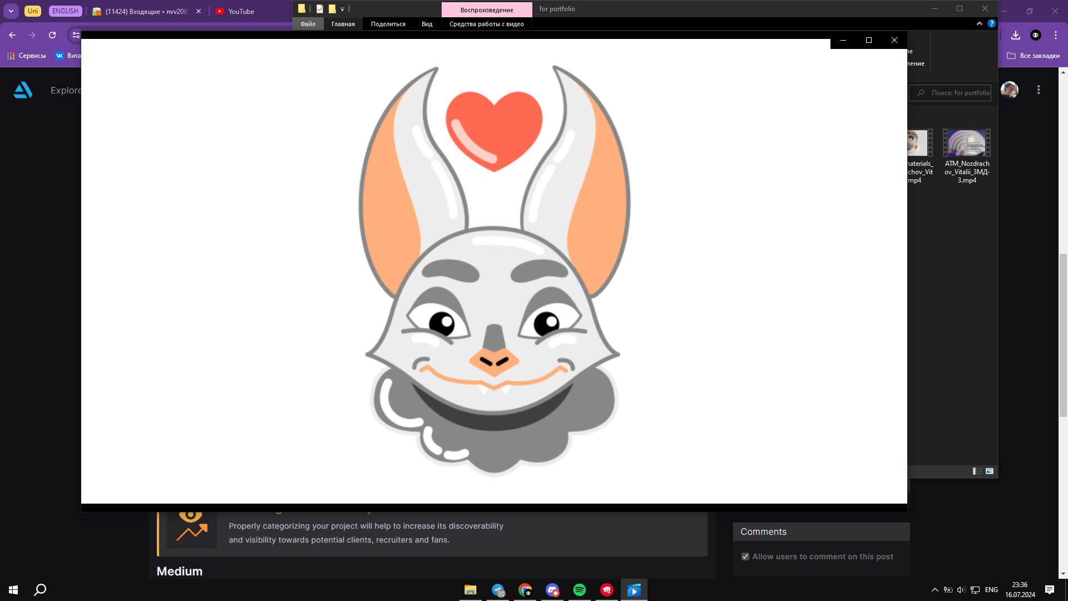
Task: Open the Поделиться ribbon tab
Action: point(388,24)
